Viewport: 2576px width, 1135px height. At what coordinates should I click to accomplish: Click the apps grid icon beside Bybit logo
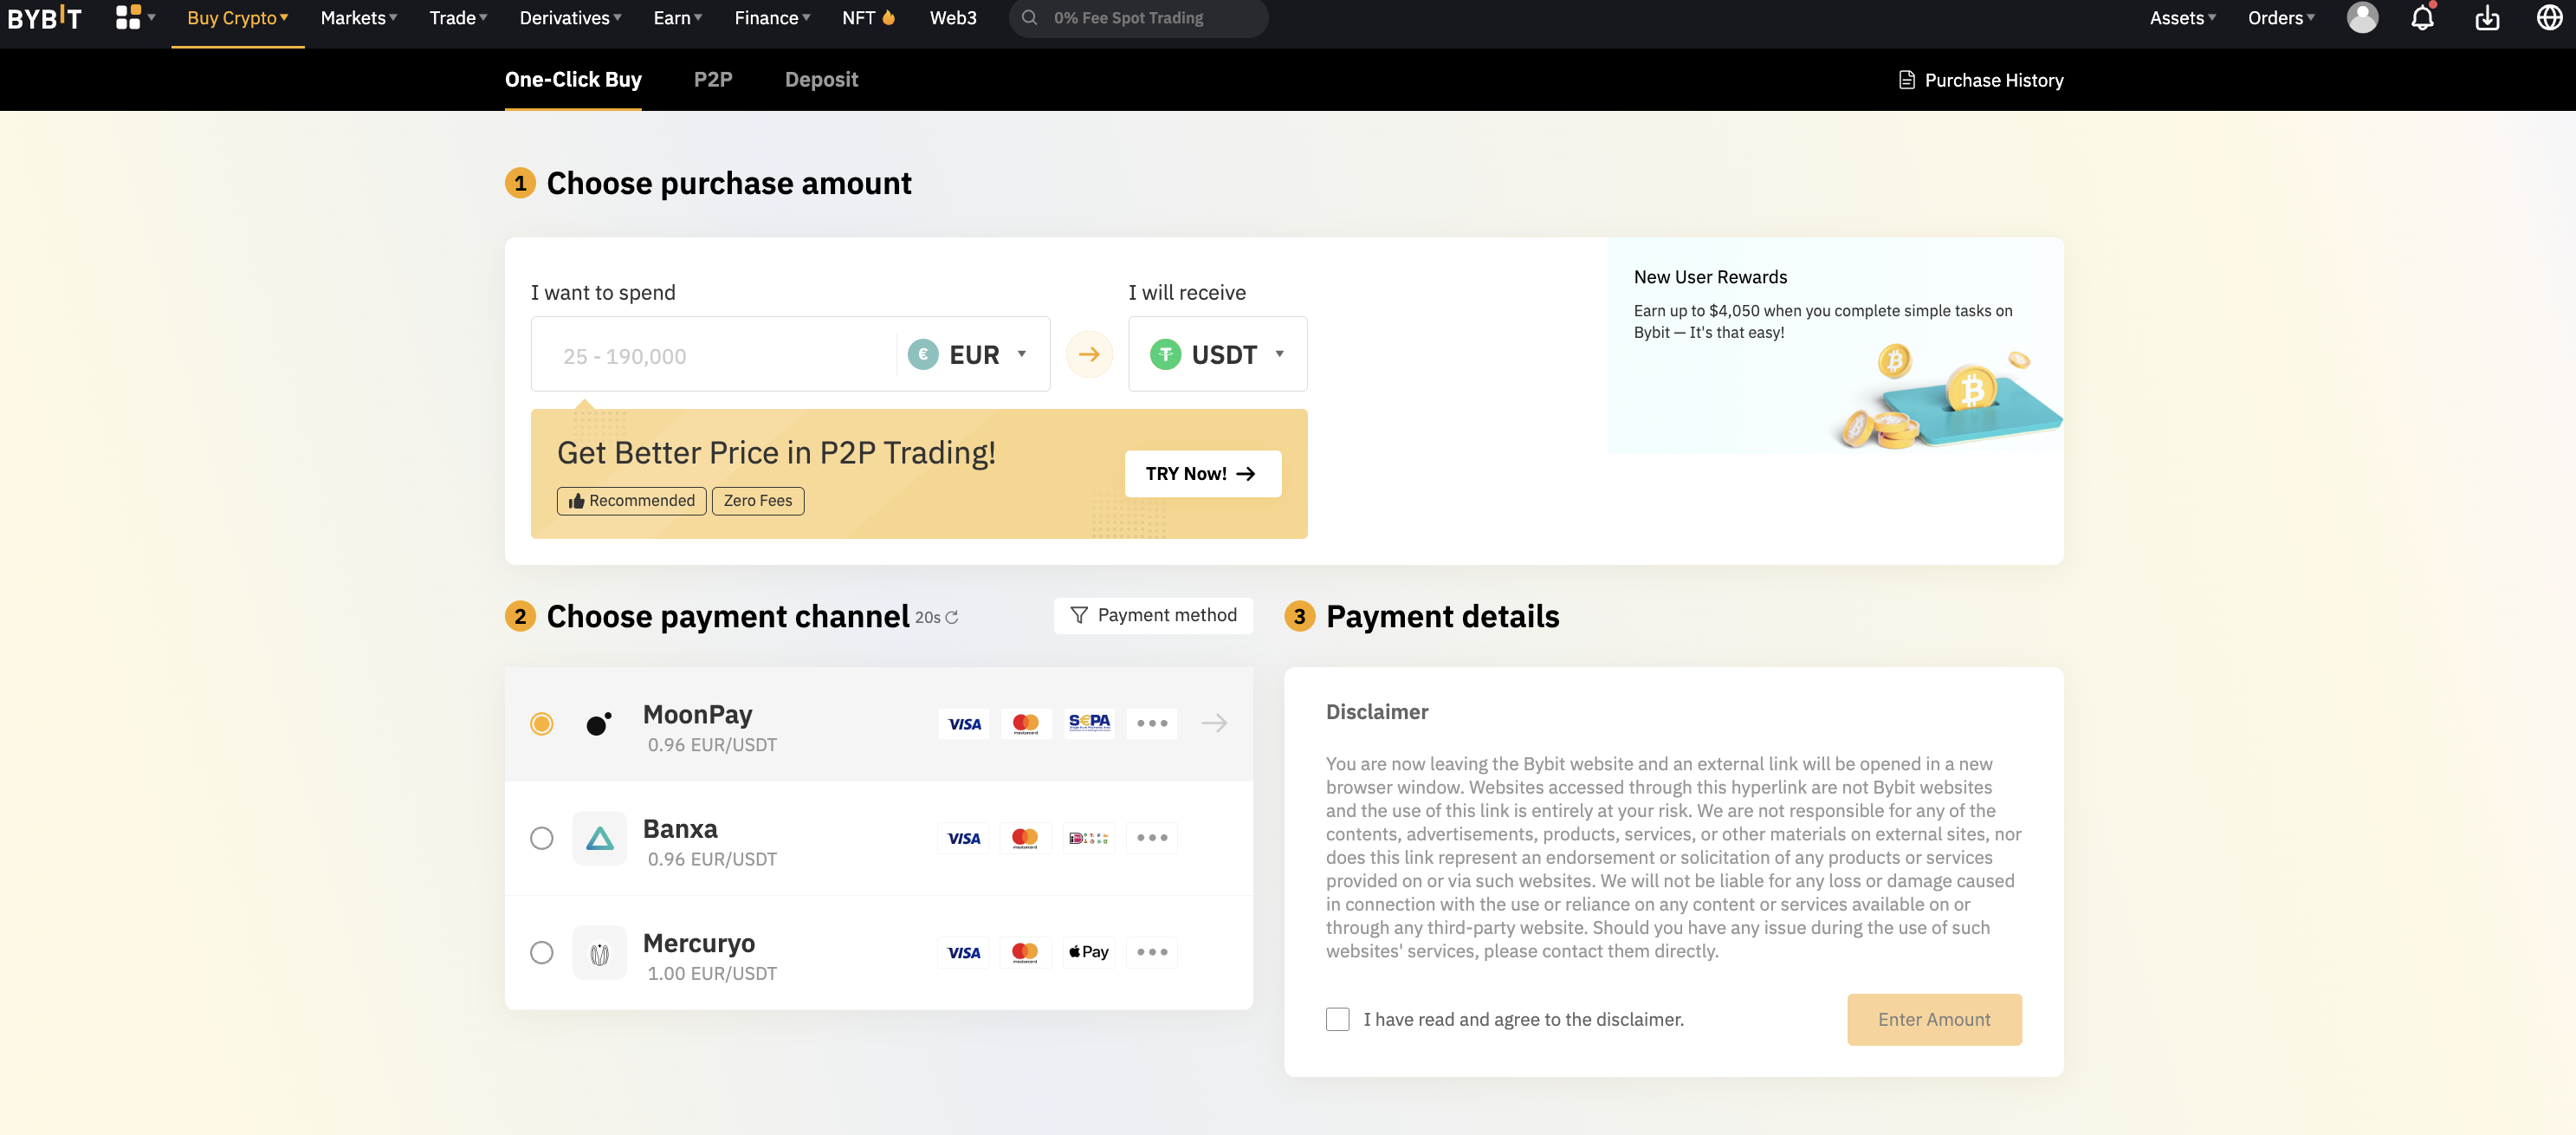click(128, 17)
